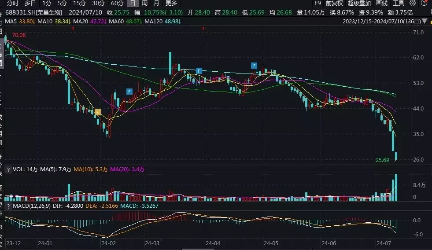This screenshot has width=432, height=250.
Task: Open the 工具 tools menu
Action: (399, 4)
